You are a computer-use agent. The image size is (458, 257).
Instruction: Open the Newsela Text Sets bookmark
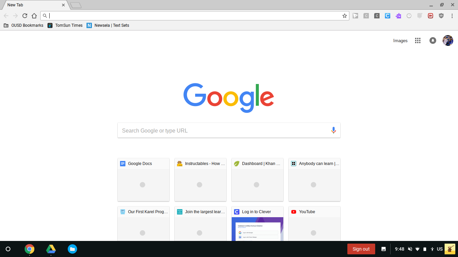coord(108,25)
